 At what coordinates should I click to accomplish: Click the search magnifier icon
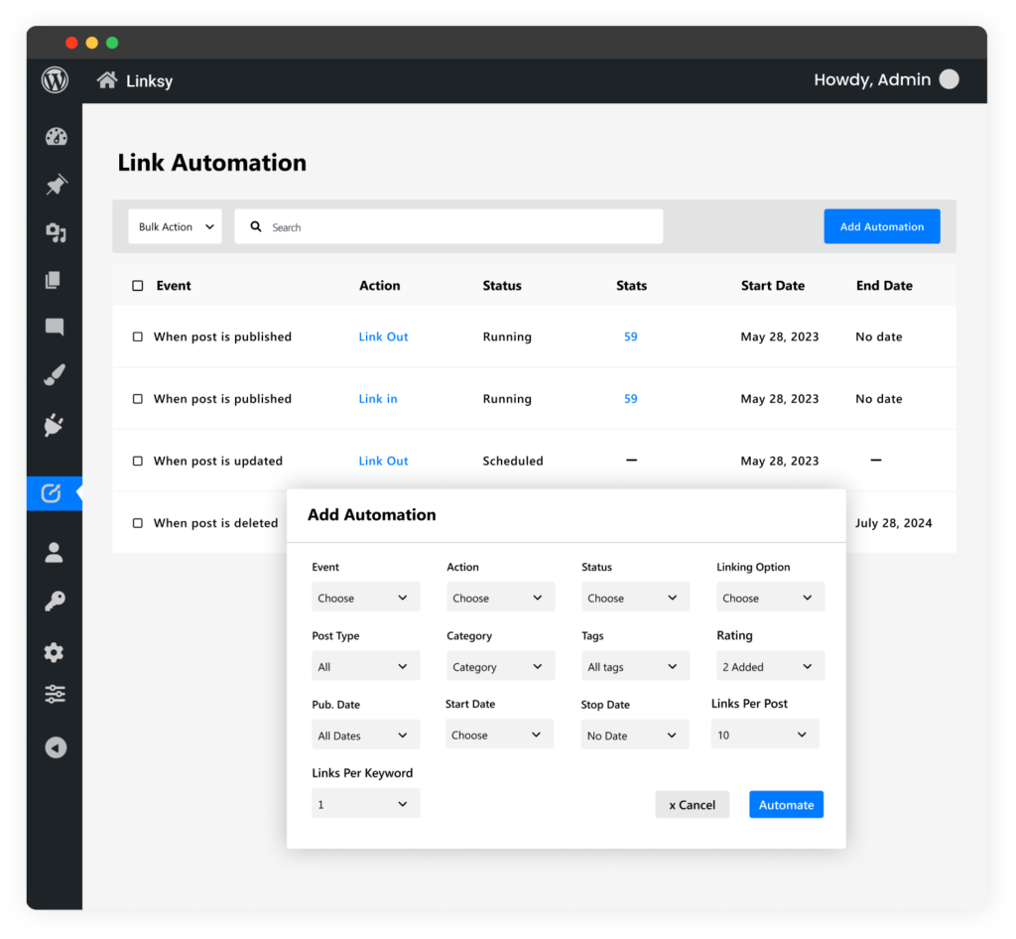[x=256, y=226]
